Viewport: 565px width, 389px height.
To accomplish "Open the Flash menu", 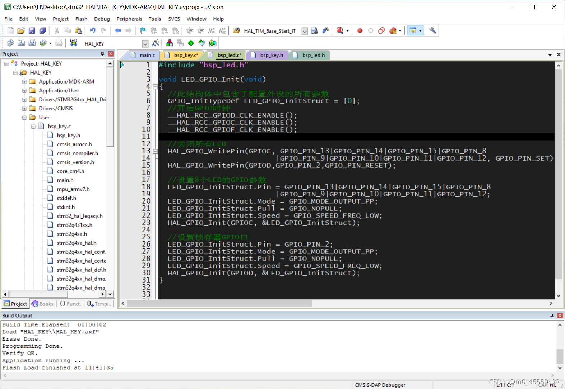I will [81, 19].
